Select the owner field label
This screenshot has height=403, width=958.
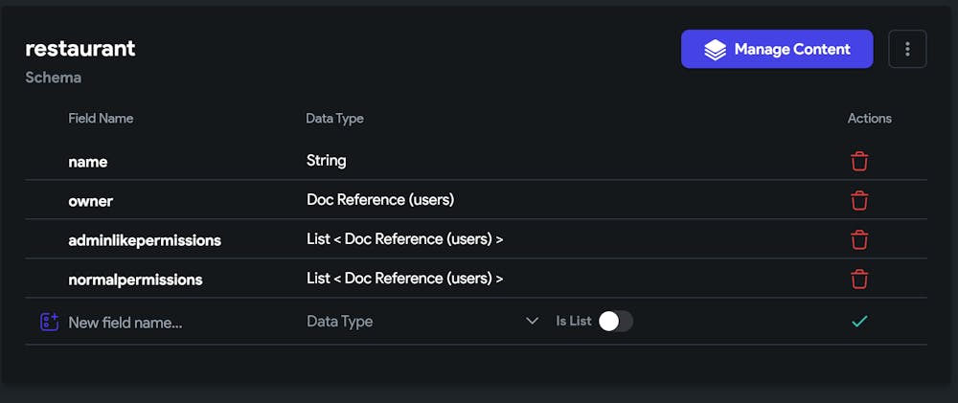click(x=91, y=201)
